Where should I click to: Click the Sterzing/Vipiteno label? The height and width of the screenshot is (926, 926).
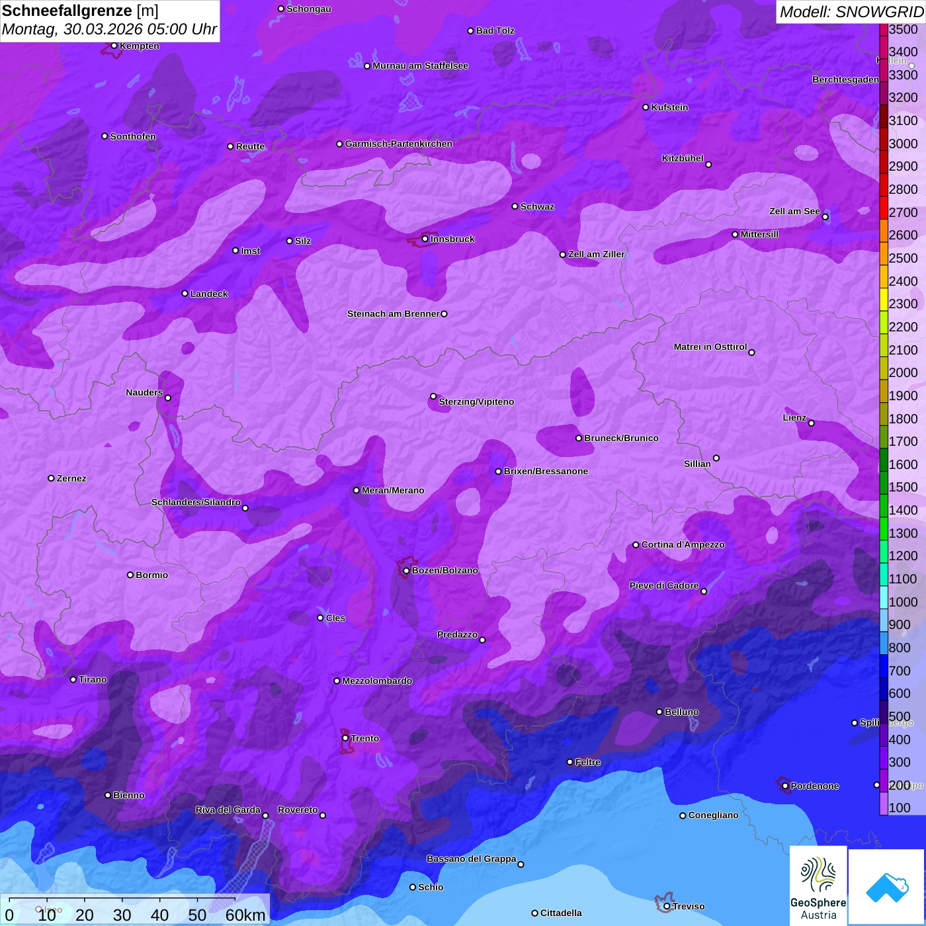[476, 401]
